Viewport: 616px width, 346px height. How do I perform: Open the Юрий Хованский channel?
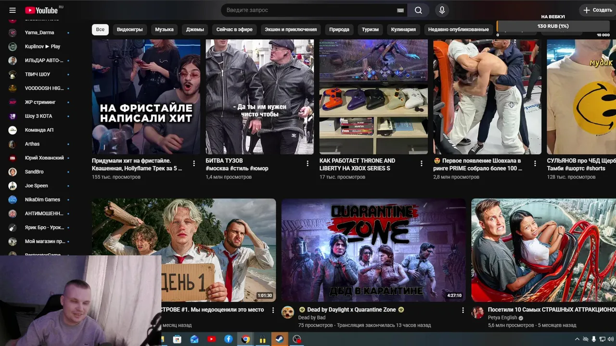[38, 158]
